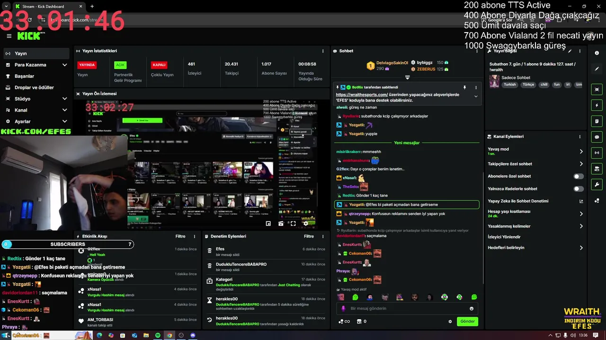Open the wraithesports.com link in pinned message
606x340 pixels.
coord(362,95)
